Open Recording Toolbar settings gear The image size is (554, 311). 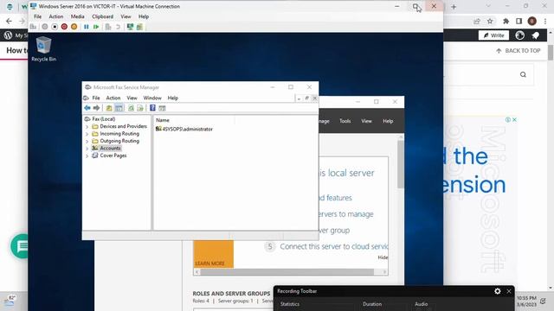tap(498, 291)
